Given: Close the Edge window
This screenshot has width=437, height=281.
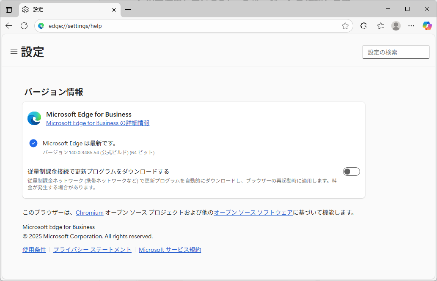Looking at the screenshot, I should point(427,9).
